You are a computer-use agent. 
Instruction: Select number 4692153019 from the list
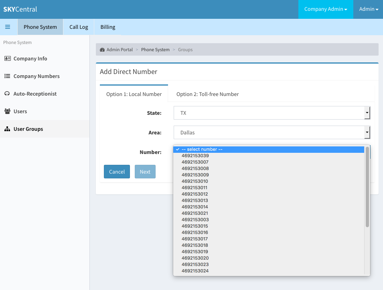pos(269,252)
